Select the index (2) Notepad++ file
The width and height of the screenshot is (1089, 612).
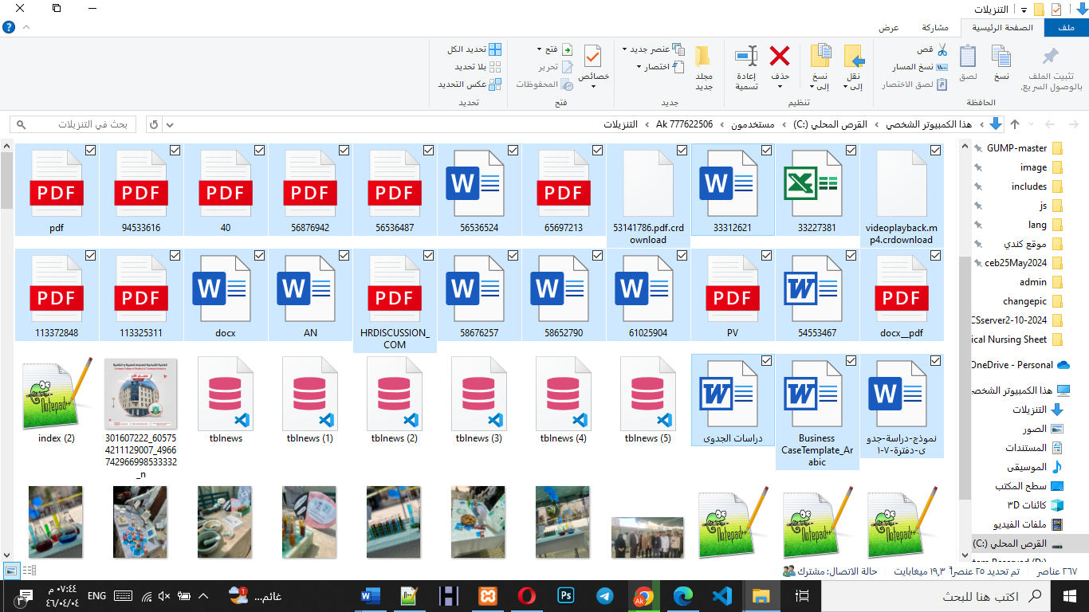[57, 398]
